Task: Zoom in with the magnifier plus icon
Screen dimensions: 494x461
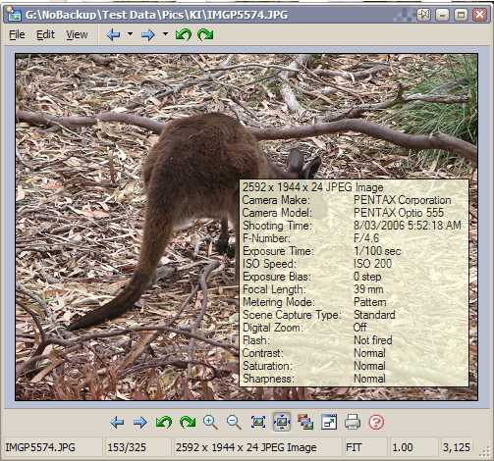Action: pos(210,422)
